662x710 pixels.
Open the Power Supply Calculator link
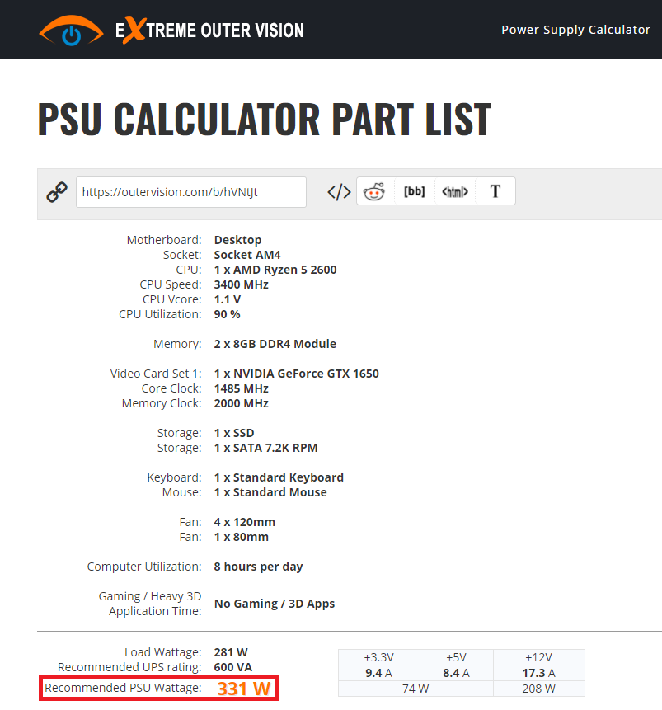click(x=575, y=30)
